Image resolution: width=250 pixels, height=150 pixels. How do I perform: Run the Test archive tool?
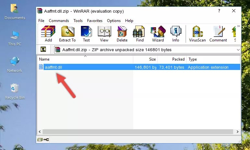point(86,34)
